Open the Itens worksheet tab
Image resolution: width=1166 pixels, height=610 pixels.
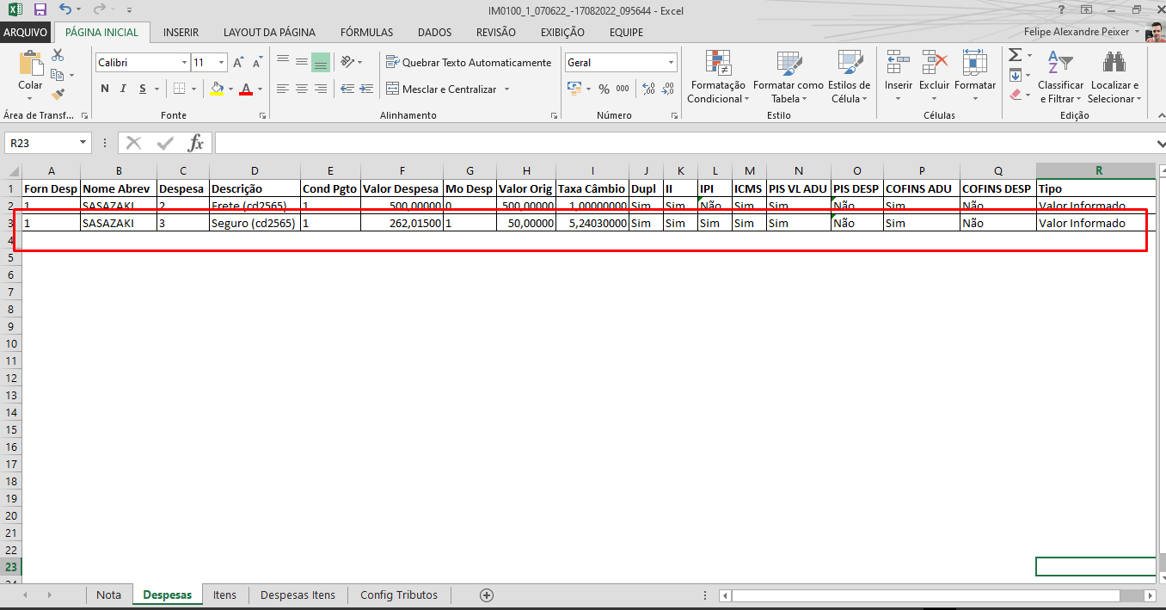pyautogui.click(x=224, y=595)
